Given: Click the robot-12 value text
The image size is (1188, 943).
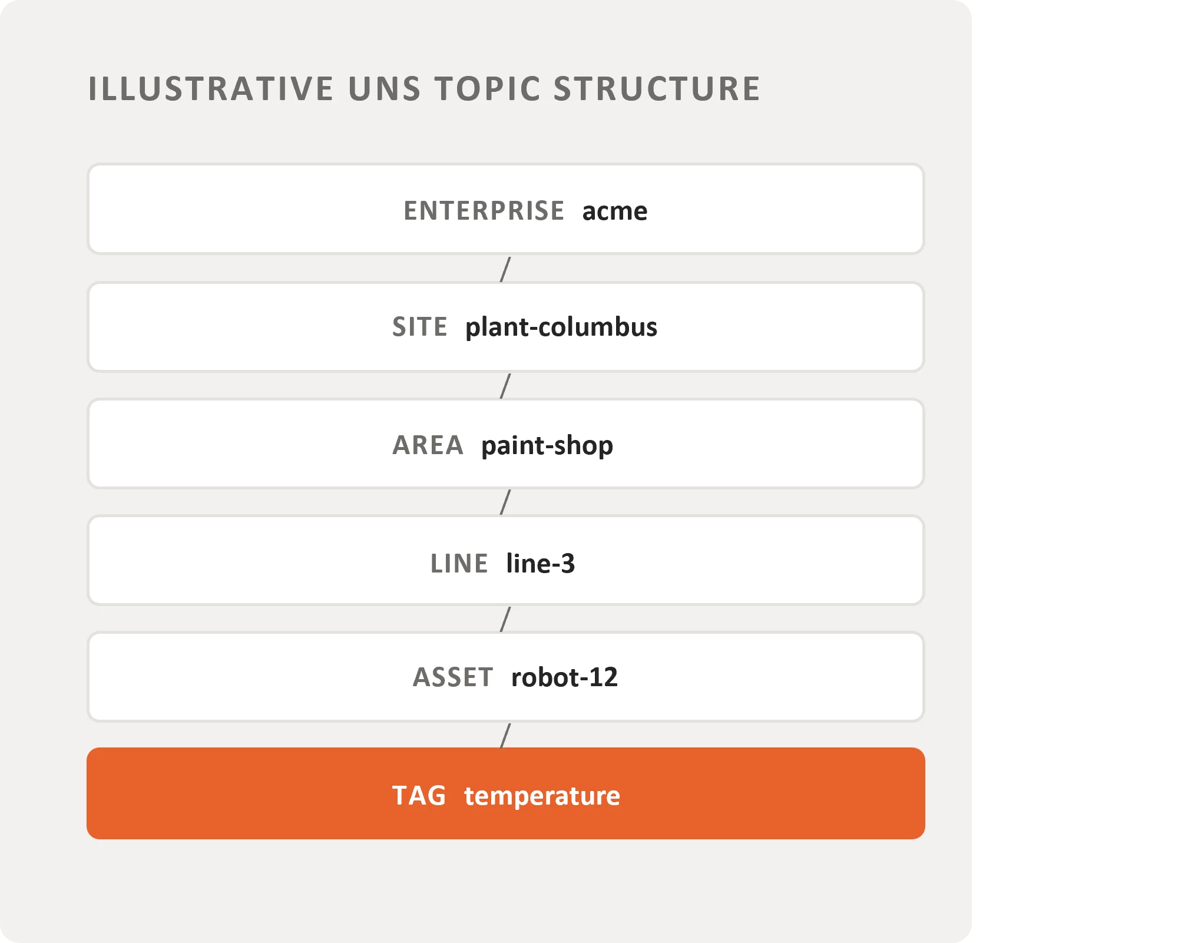Looking at the screenshot, I should pyautogui.click(x=564, y=677).
